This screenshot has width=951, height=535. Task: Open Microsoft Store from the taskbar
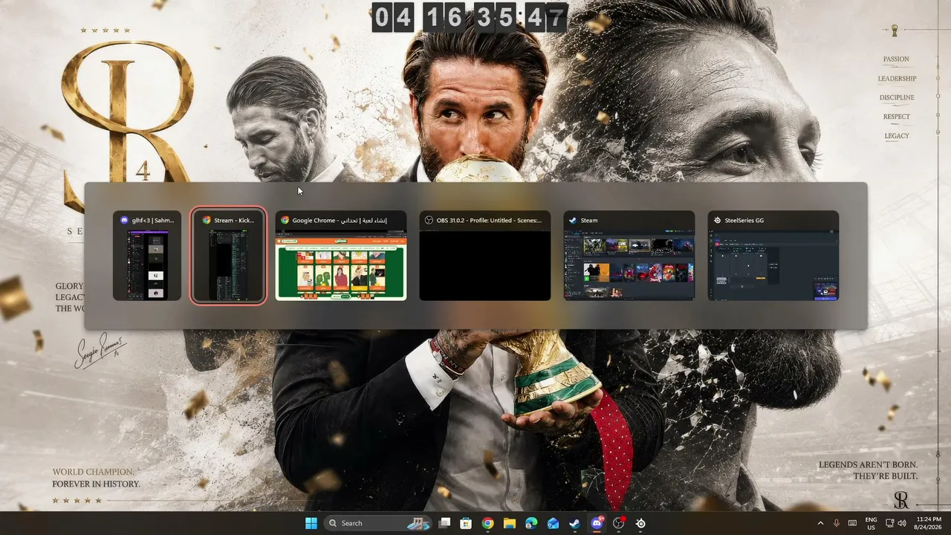466,523
